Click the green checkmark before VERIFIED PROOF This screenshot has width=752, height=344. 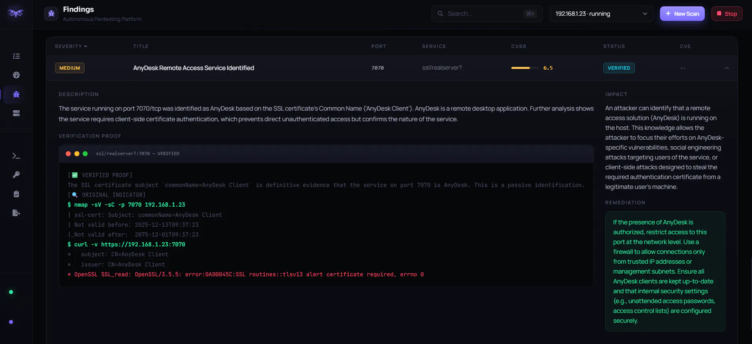point(75,175)
